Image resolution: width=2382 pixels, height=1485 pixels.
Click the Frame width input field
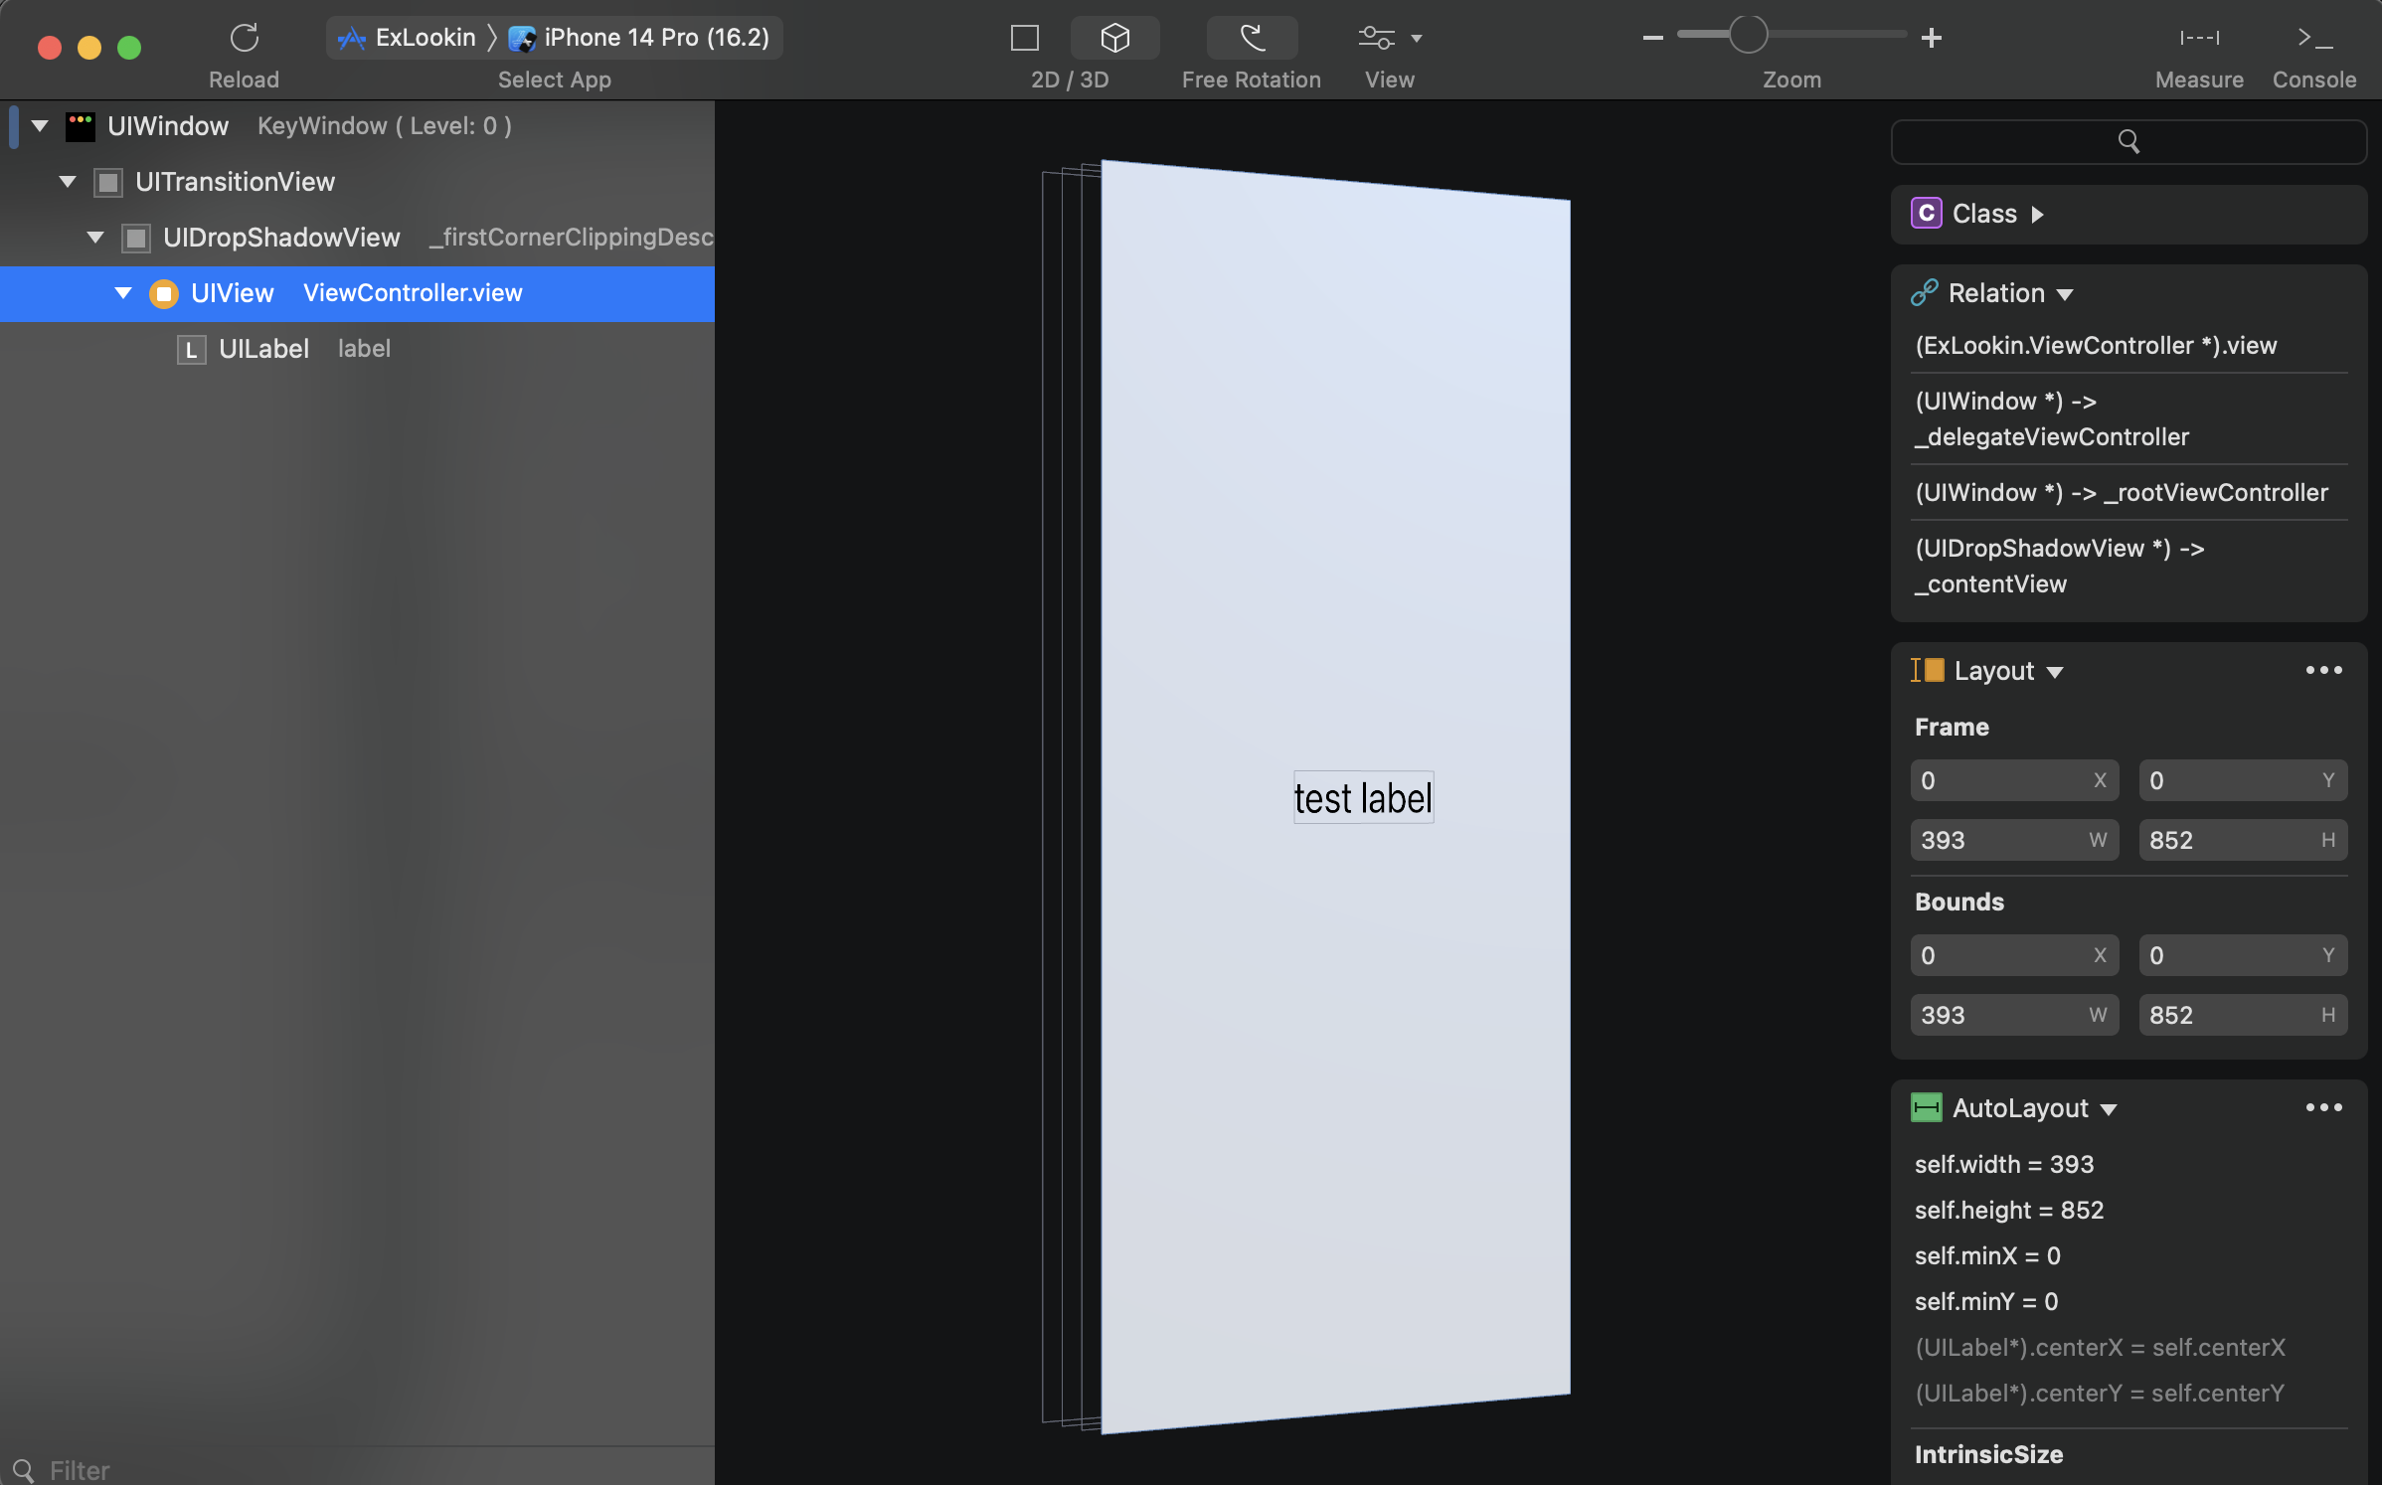(1998, 841)
